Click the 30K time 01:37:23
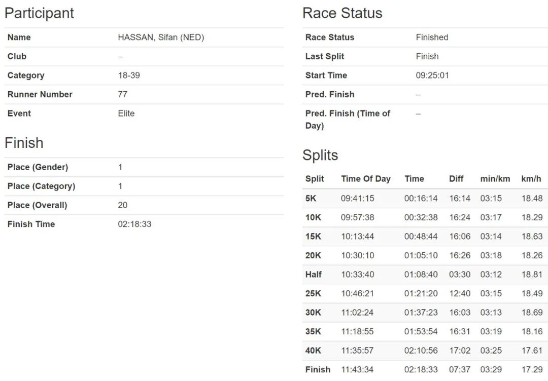The image size is (548, 381). (x=421, y=312)
